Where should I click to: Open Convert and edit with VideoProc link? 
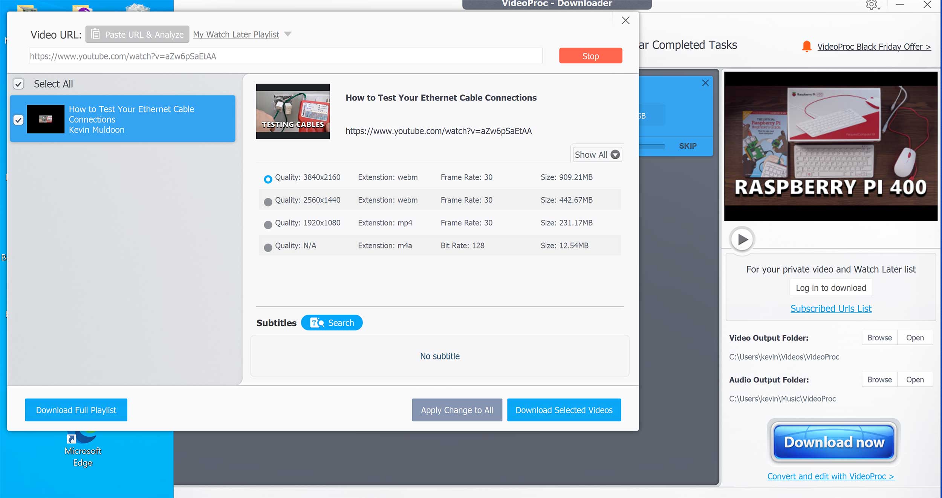pyautogui.click(x=831, y=476)
